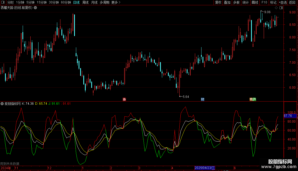Open the 多股 multi-stock view
298x171 pixels.
click(237, 2)
